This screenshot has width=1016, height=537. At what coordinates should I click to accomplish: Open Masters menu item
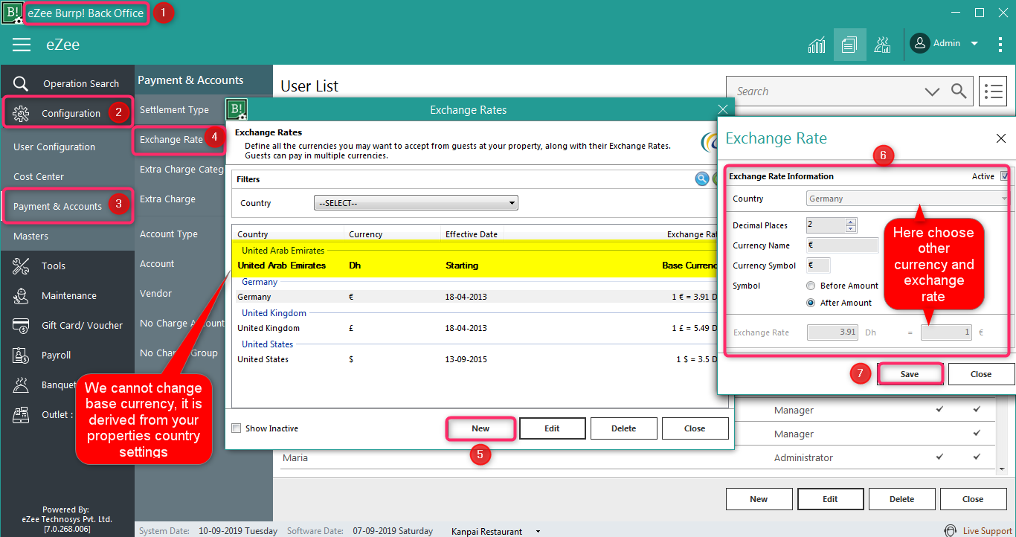coord(30,236)
